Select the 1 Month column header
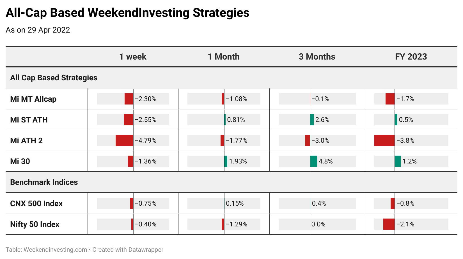 point(224,57)
